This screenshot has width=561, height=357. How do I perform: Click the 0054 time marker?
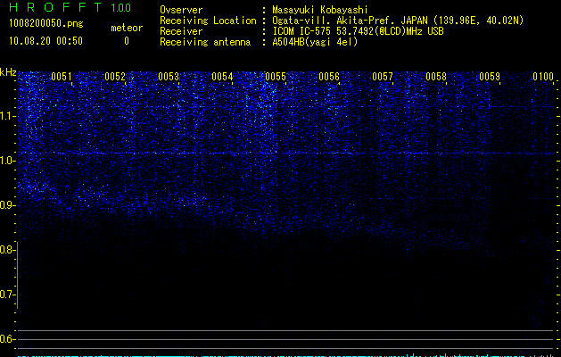[x=222, y=77]
